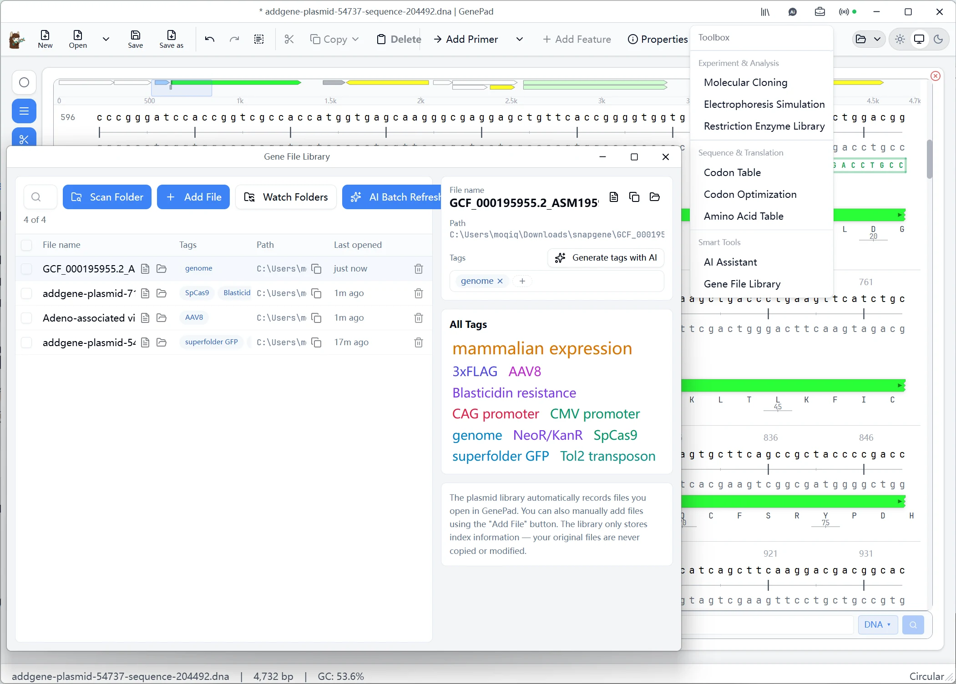Open the Amino Acid Table

pyautogui.click(x=744, y=216)
